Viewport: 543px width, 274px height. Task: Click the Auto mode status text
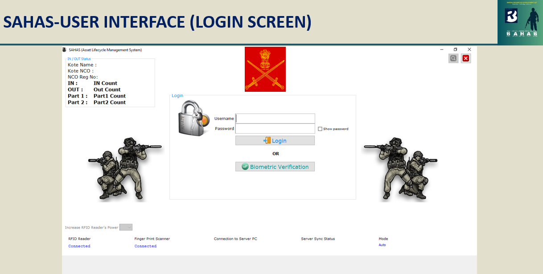coord(382,245)
